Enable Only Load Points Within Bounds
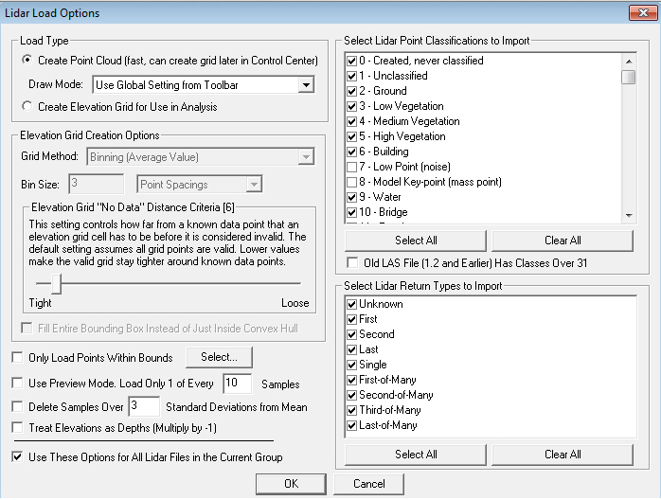This screenshot has width=661, height=500. (x=17, y=358)
